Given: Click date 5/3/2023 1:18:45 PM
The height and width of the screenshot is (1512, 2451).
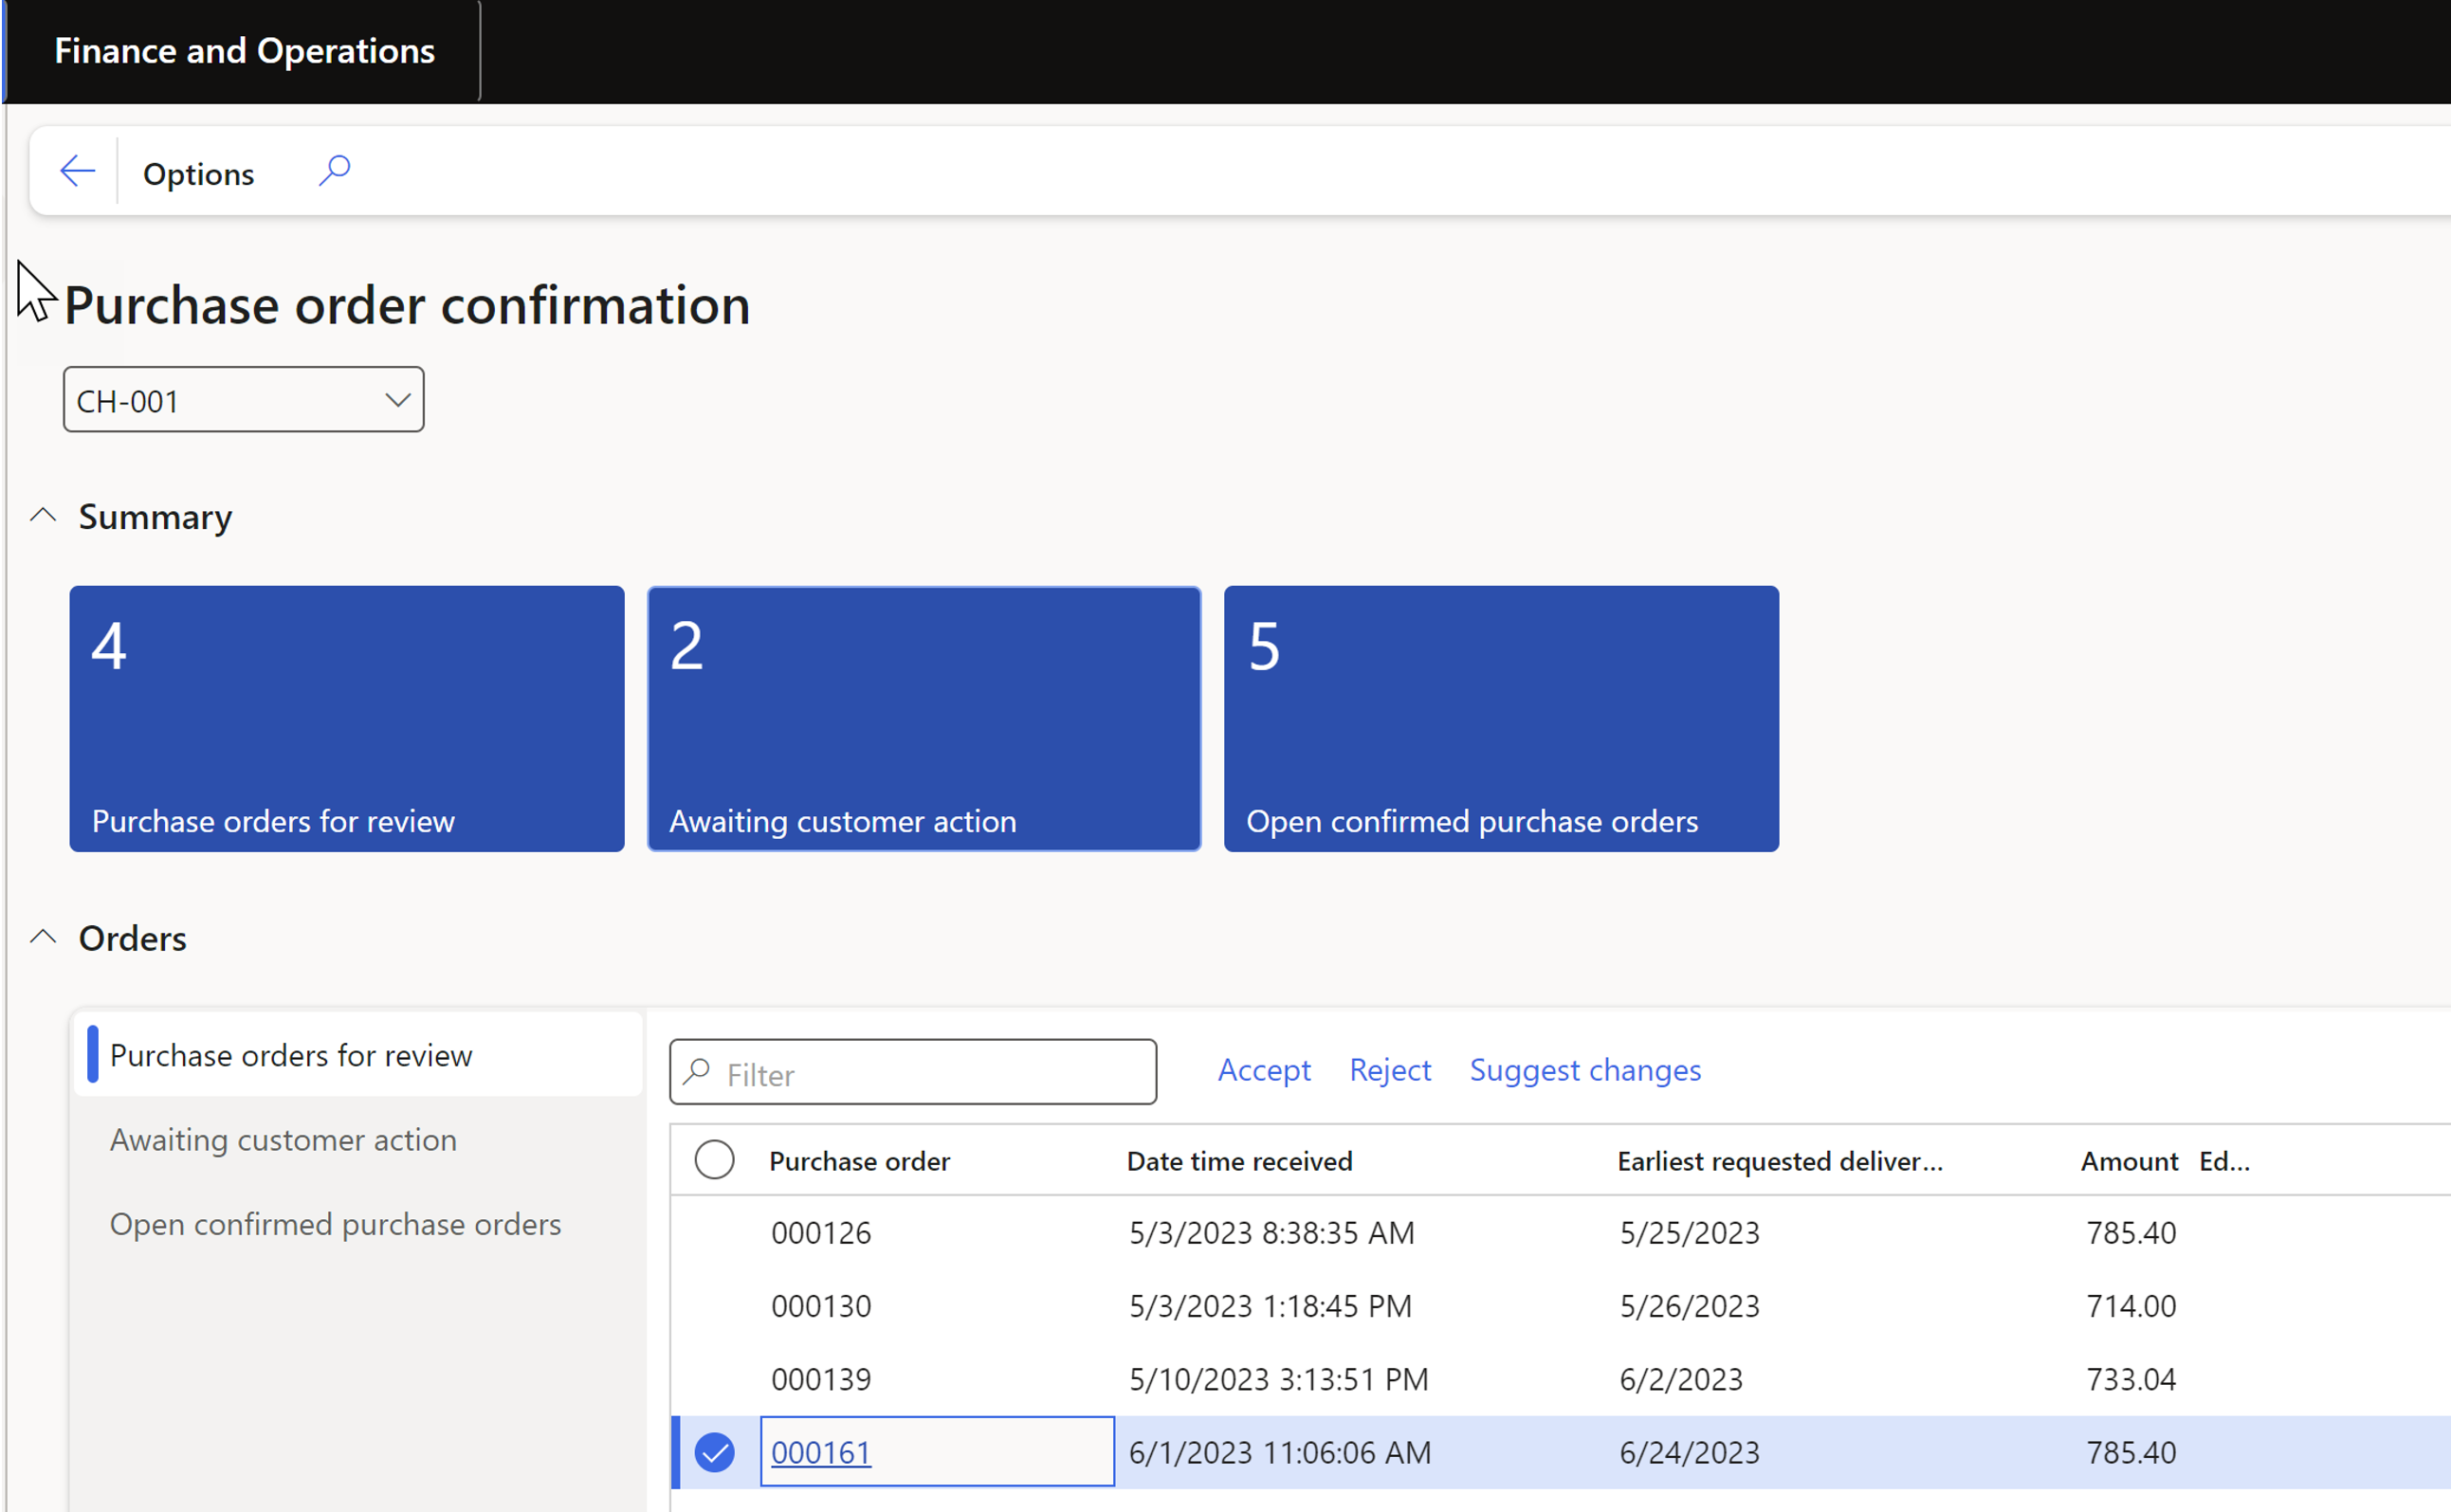Looking at the screenshot, I should [1270, 1306].
